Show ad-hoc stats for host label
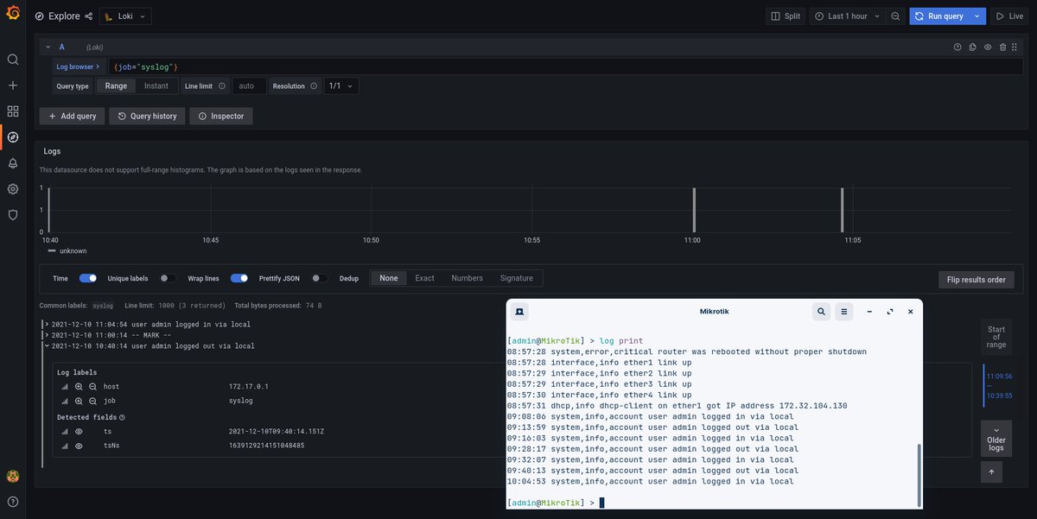This screenshot has height=519, width=1037. [x=65, y=387]
